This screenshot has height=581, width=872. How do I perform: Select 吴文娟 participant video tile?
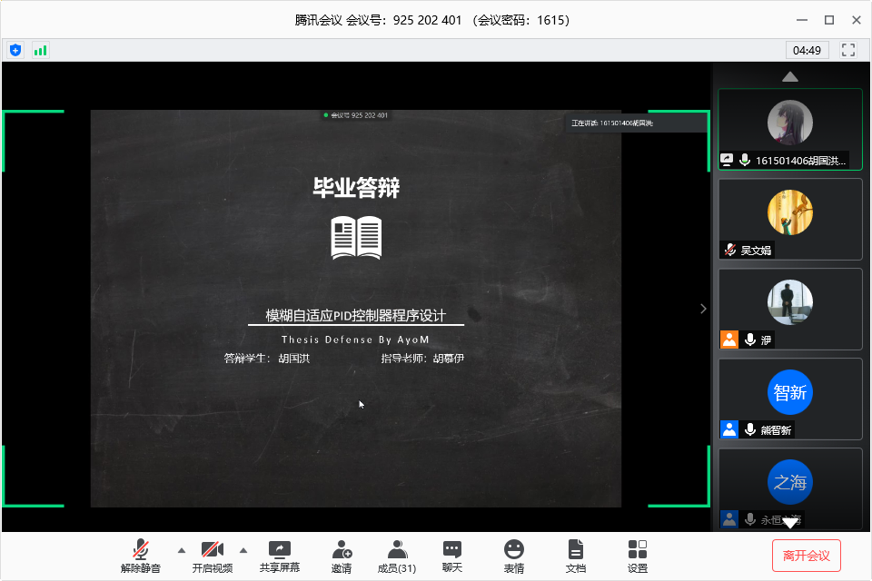[790, 219]
